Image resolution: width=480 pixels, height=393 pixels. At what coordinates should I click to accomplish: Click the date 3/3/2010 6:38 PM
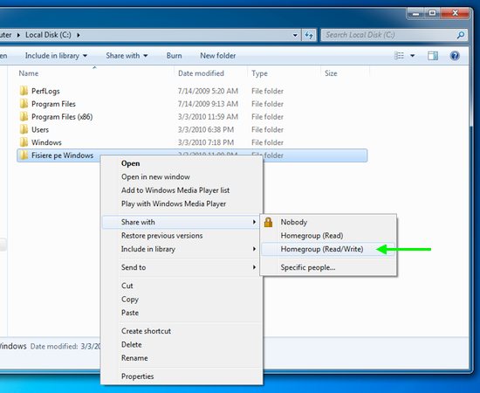coord(206,129)
